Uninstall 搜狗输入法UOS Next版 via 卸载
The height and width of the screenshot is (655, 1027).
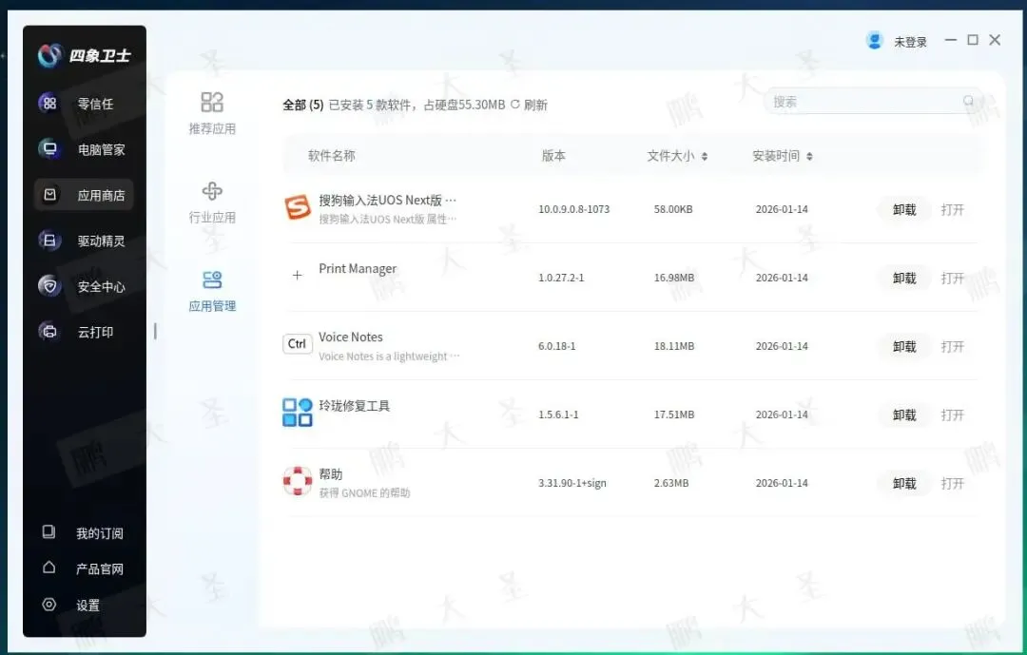(x=904, y=209)
